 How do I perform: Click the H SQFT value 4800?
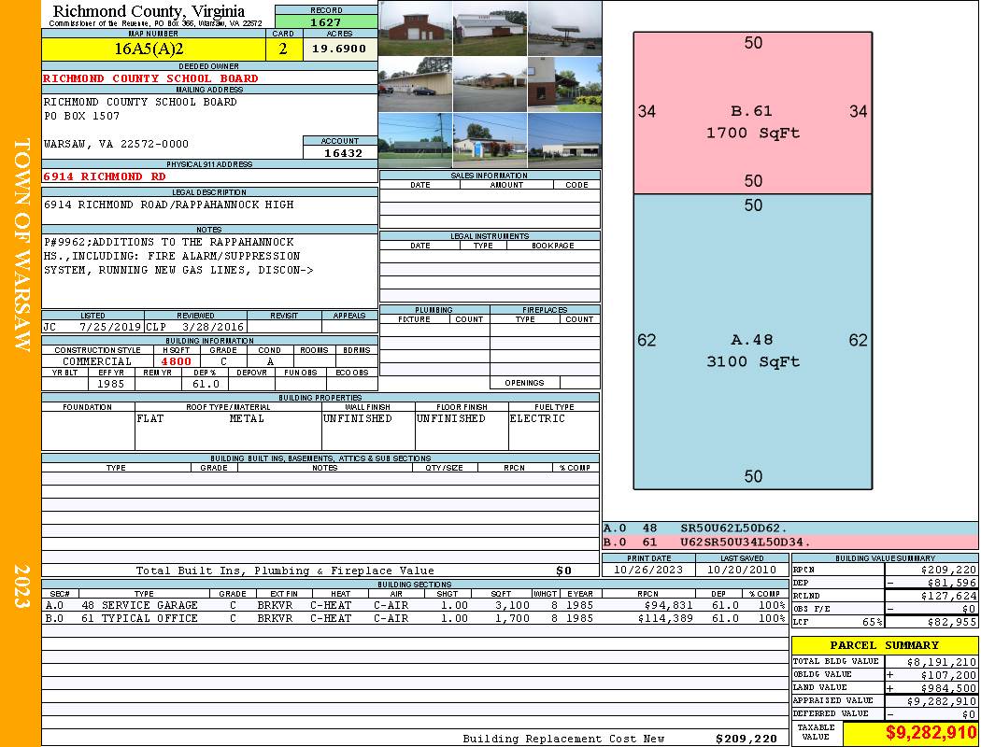click(176, 361)
